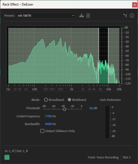This screenshot has width=138, height=164.
Task: Click the Slot 2 label
Action: coord(126,157)
